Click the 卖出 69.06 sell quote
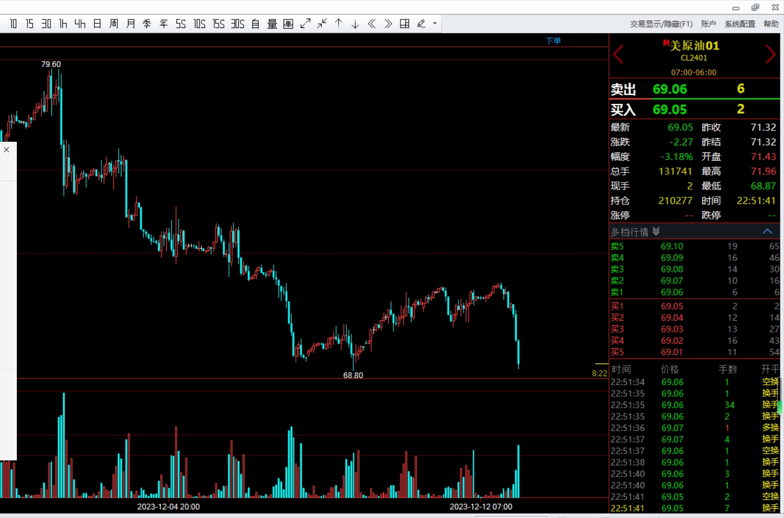 [x=694, y=89]
